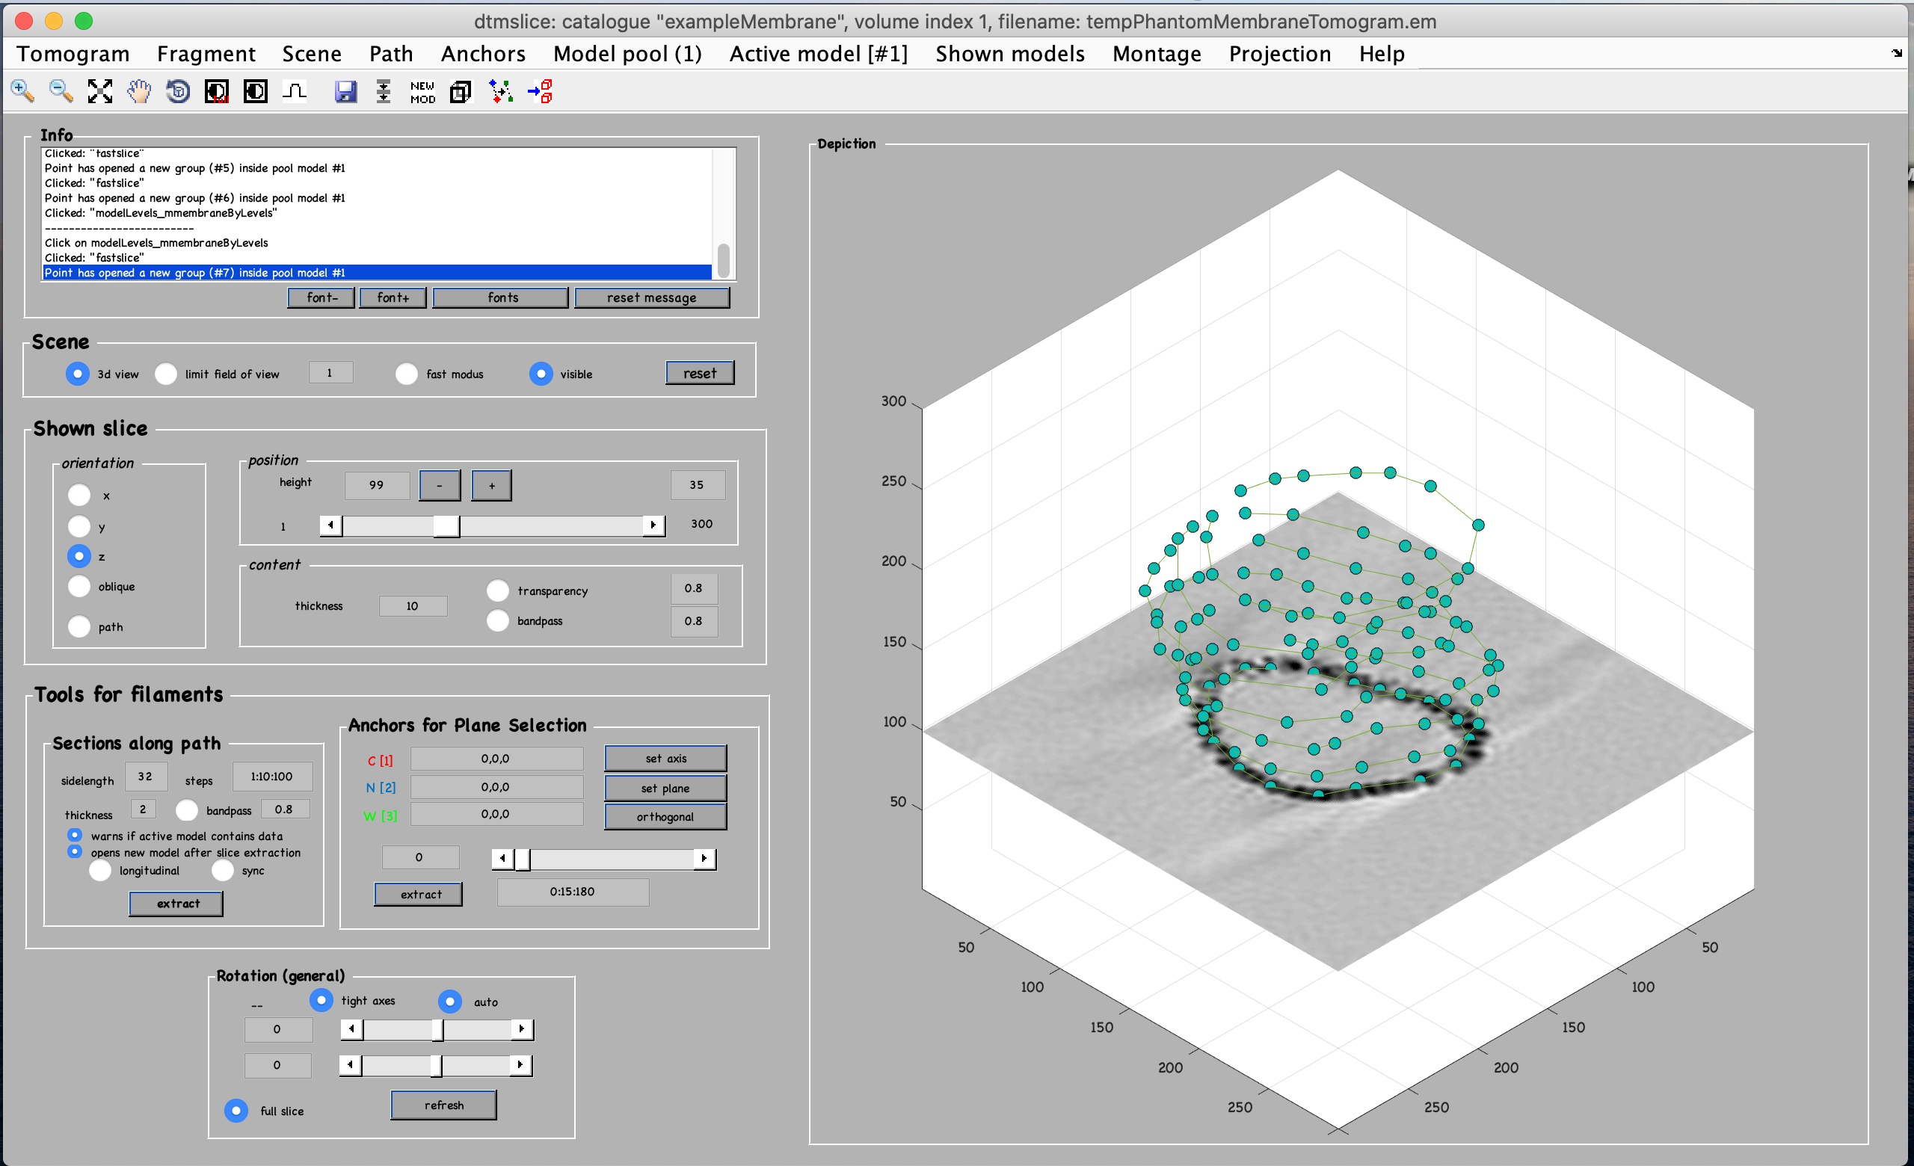Toggle the longitudinal sections option
Viewport: 1914px width, 1166px height.
100,870
